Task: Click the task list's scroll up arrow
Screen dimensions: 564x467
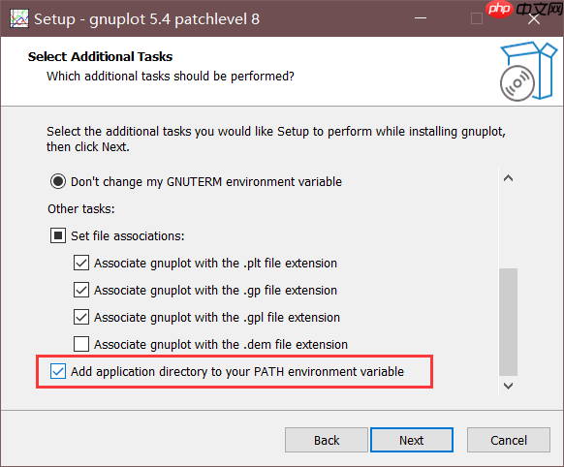Action: 508,178
